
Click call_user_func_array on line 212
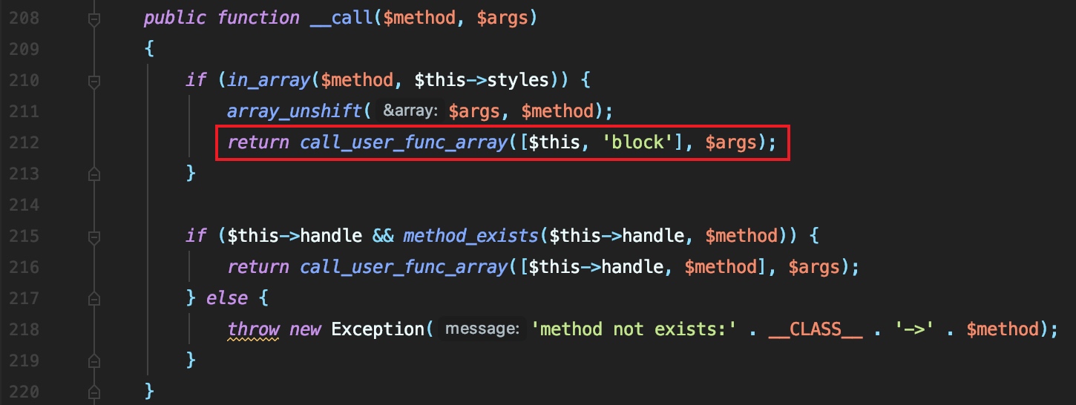404,143
